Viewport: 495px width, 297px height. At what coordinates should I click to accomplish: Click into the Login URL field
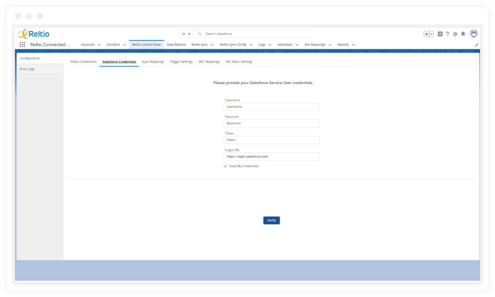click(x=271, y=157)
